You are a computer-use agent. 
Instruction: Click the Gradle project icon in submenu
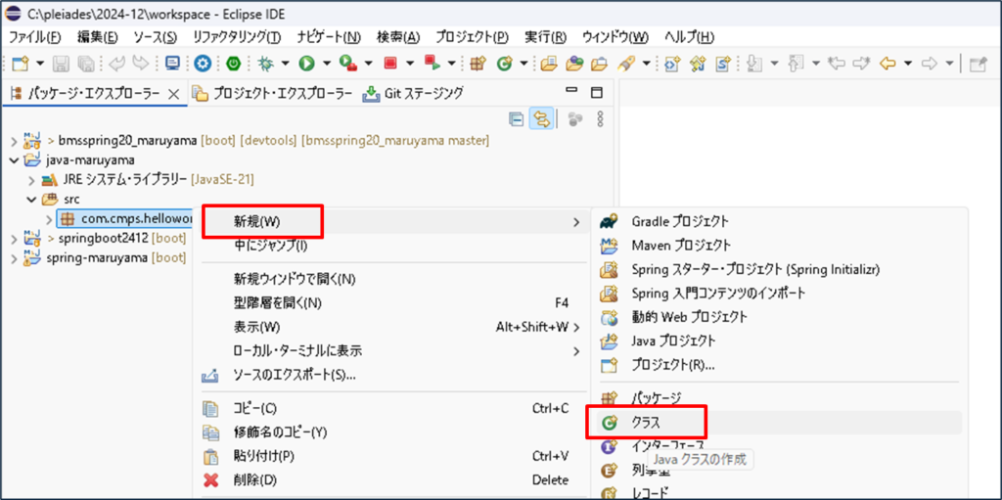611,222
